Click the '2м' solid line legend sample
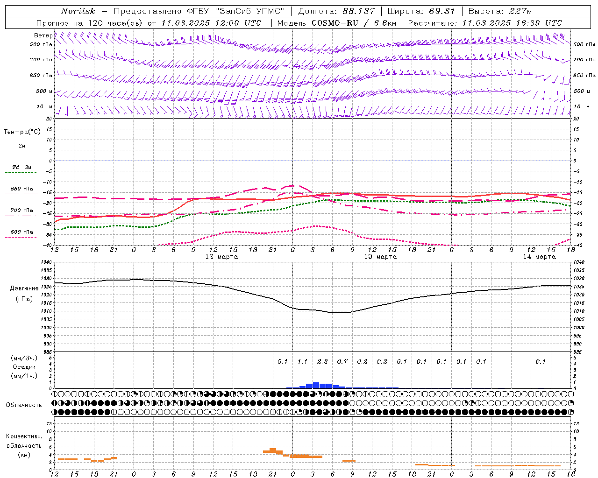 coord(21,151)
